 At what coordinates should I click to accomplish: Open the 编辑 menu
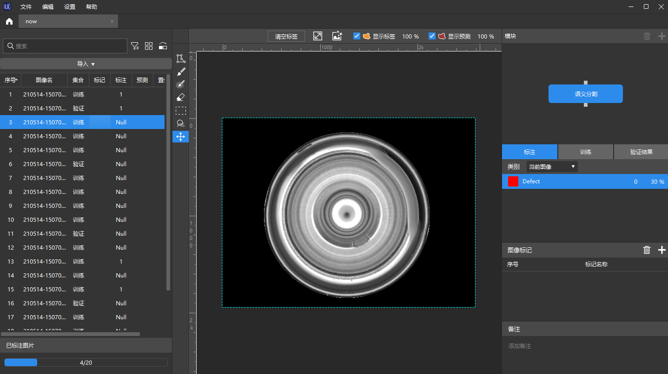point(48,7)
